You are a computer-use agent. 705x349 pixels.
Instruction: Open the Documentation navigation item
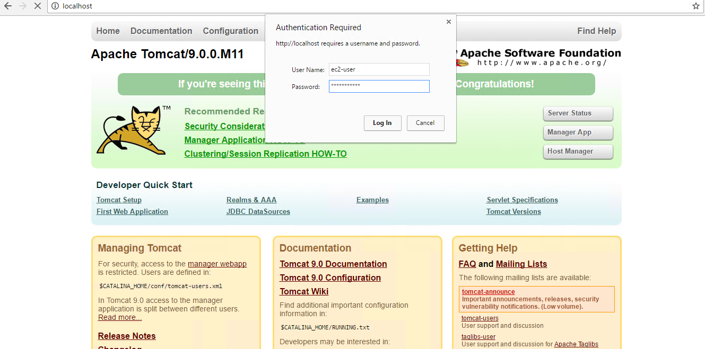pyautogui.click(x=161, y=31)
